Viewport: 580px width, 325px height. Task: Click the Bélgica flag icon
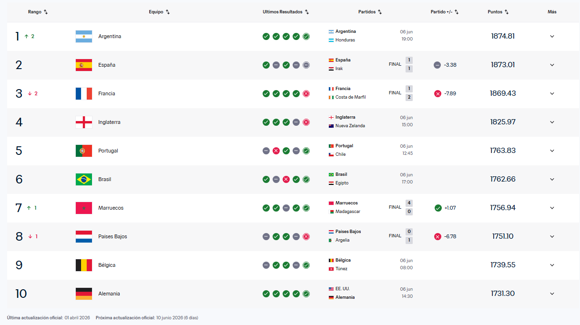[84, 265]
